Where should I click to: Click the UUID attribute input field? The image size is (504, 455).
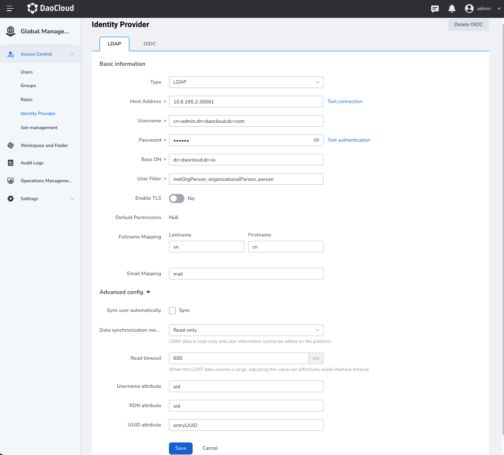[x=246, y=425]
